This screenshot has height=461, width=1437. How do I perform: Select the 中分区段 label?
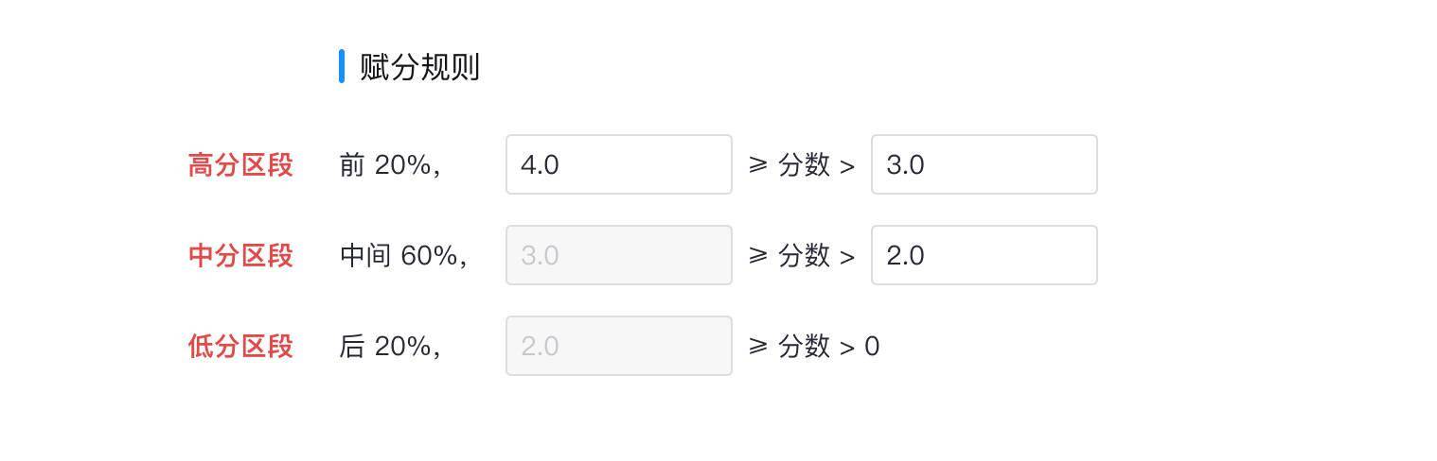(x=240, y=256)
